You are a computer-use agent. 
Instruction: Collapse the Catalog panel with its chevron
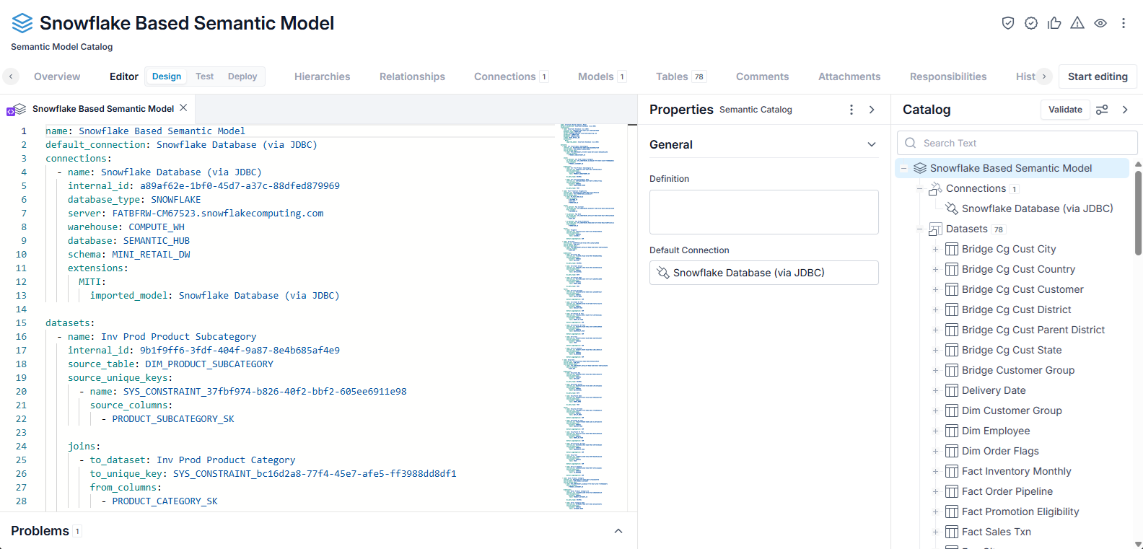(1125, 110)
